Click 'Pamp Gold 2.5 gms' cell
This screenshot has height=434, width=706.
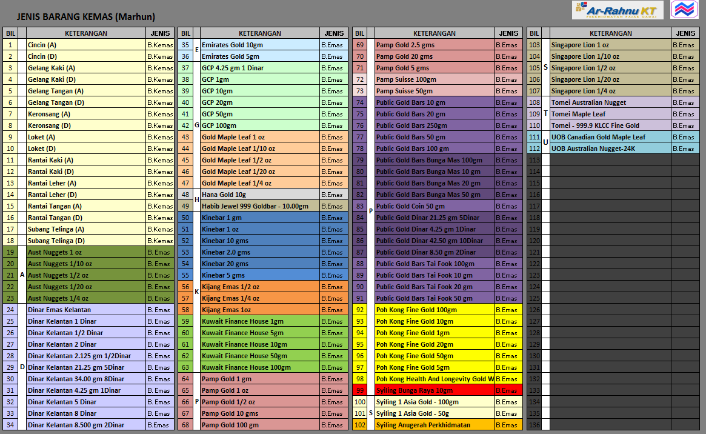(434, 45)
